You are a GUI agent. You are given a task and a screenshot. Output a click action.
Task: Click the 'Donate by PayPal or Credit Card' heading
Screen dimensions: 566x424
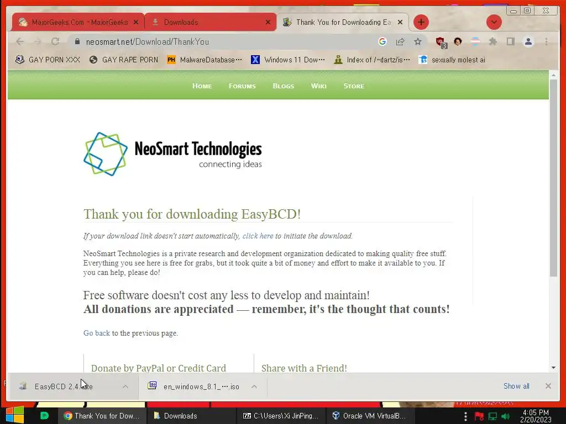coord(159,368)
